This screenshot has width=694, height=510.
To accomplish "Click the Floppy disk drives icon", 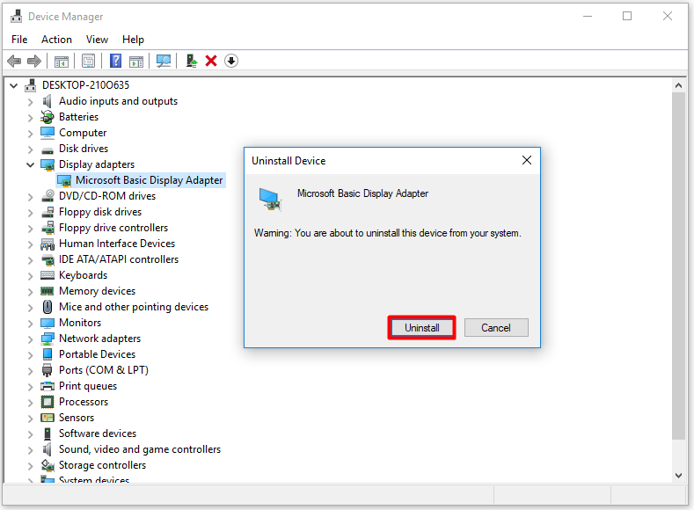I will click(x=47, y=212).
